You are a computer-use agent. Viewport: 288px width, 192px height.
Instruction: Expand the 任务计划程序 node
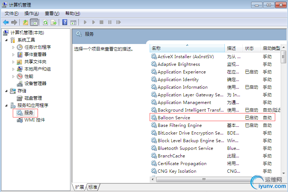(x=13, y=47)
